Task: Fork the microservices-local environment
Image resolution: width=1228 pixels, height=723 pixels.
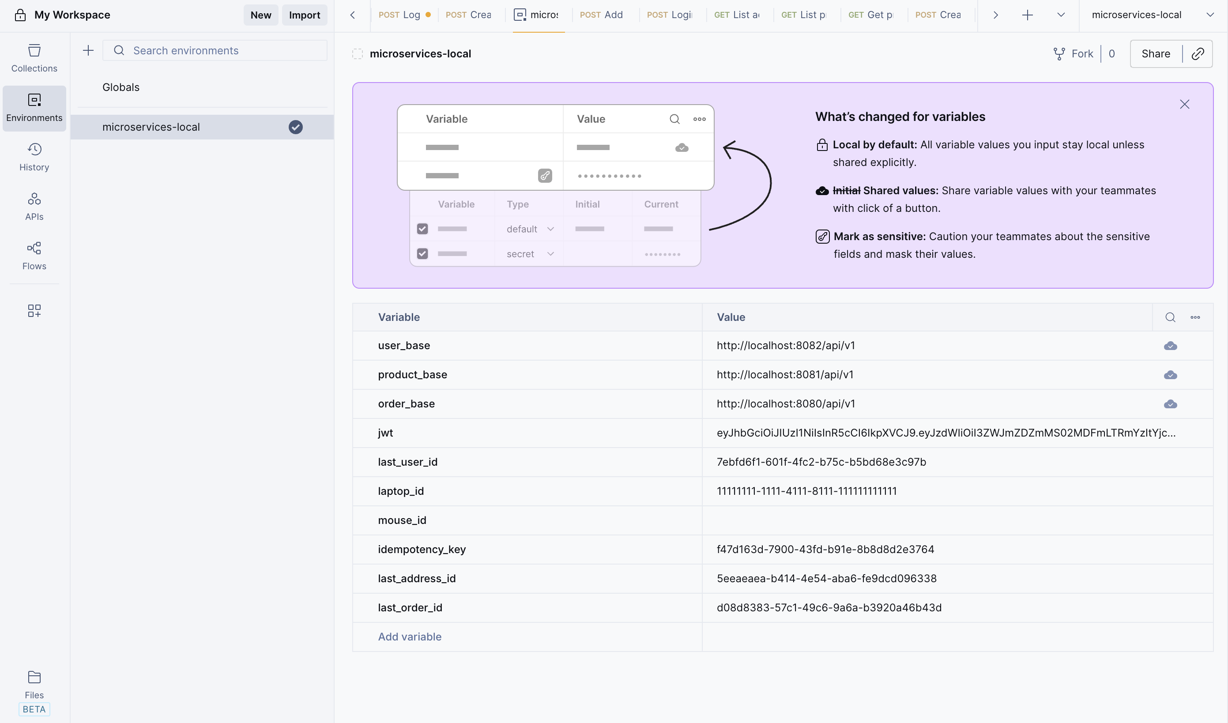Action: [1074, 53]
